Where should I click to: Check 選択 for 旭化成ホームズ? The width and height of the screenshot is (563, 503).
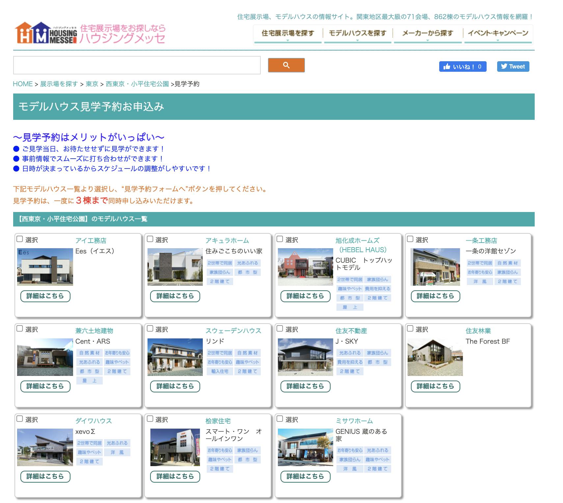(x=280, y=239)
